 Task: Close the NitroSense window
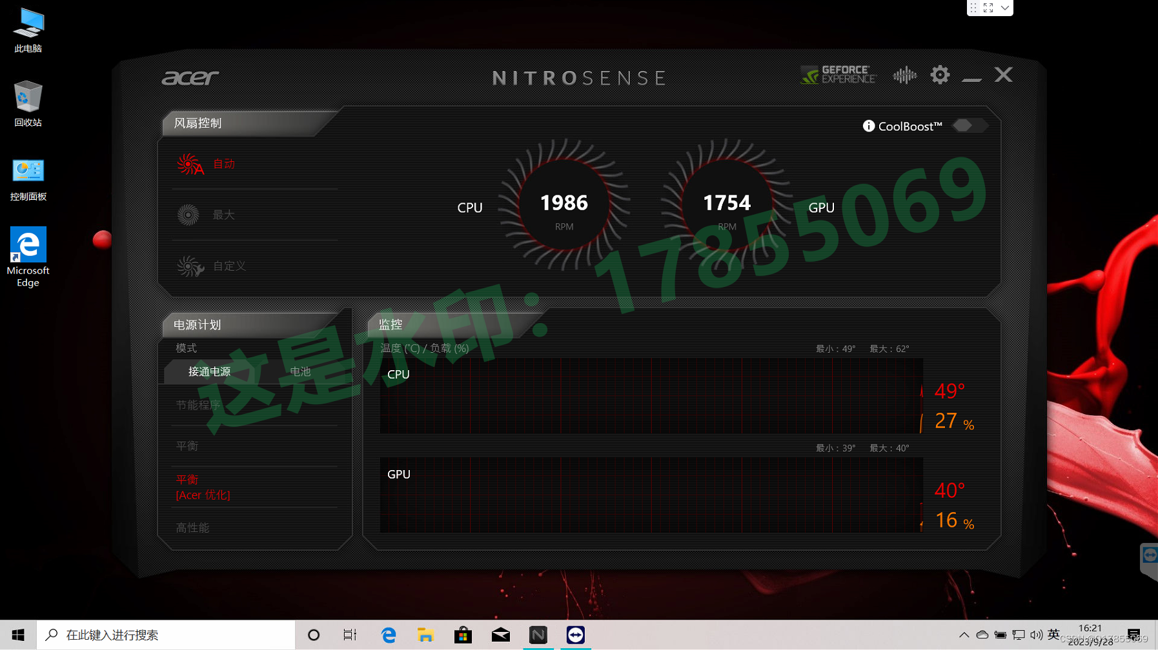[1003, 75]
